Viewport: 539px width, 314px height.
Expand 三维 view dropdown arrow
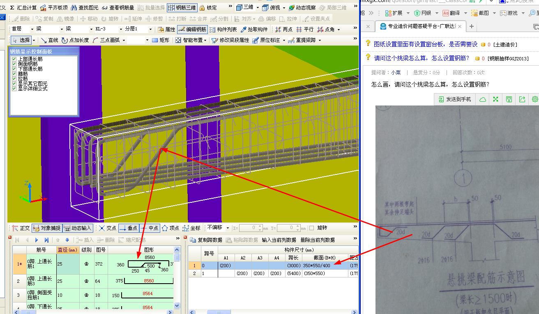pyautogui.click(x=258, y=8)
